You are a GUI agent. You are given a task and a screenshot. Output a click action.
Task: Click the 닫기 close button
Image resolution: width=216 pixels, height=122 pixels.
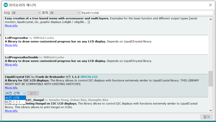(x=206, y=117)
